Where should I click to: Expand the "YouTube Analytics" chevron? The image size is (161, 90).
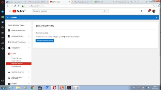pos(29,72)
